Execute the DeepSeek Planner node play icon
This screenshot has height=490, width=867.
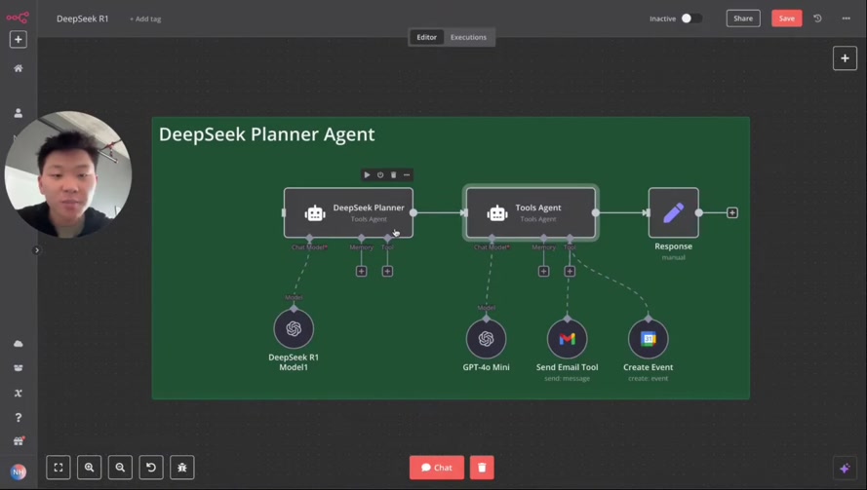(367, 174)
